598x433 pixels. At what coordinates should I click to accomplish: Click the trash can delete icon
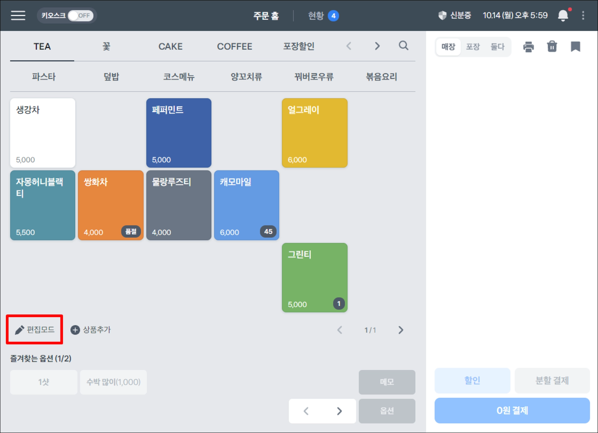552,47
